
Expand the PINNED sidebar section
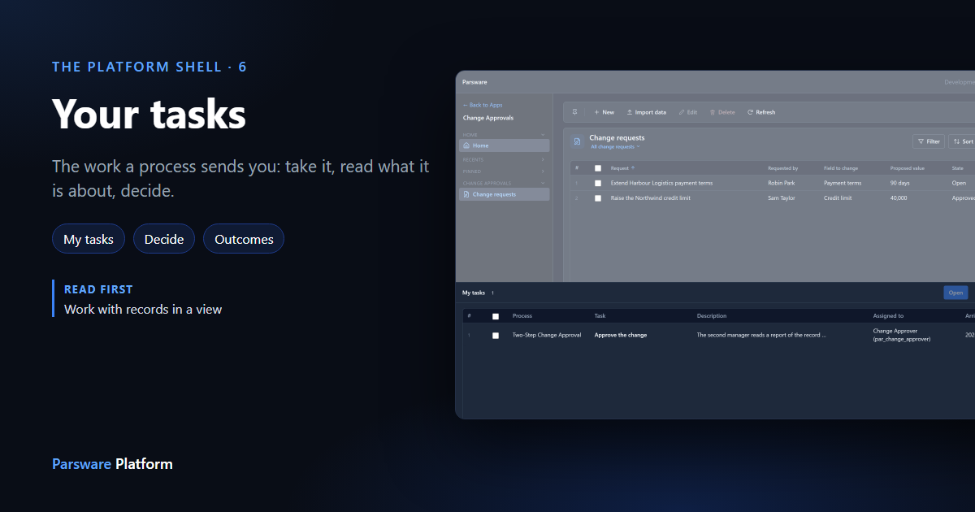tap(543, 171)
